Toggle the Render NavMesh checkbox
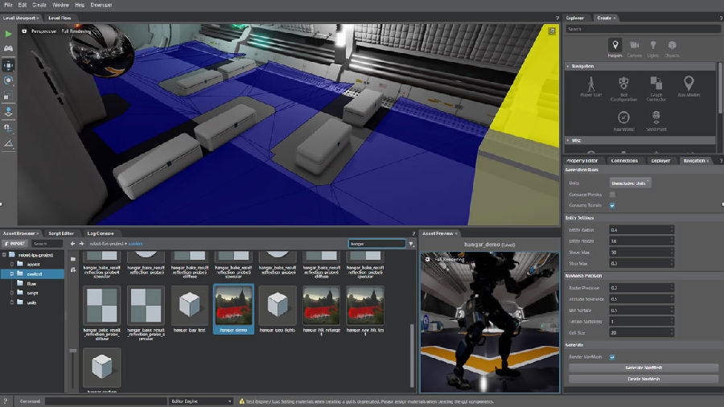Image resolution: width=724 pixels, height=407 pixels. tap(612, 356)
